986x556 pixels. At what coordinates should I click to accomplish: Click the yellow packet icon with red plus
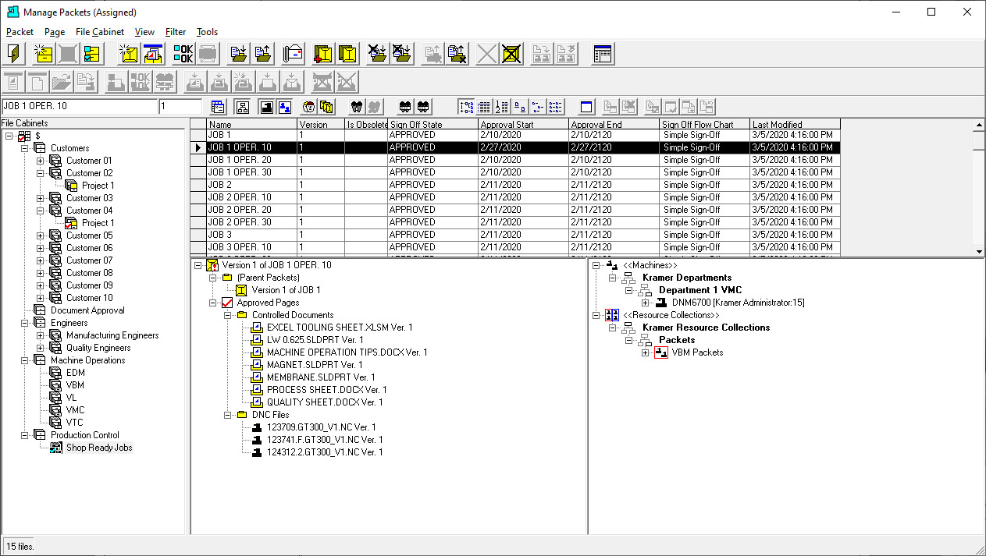(322, 54)
